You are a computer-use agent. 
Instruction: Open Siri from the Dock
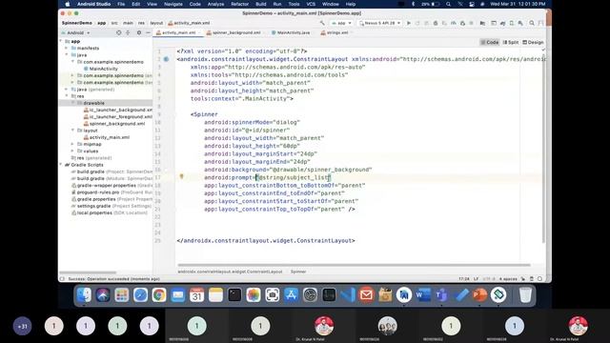[103, 295]
